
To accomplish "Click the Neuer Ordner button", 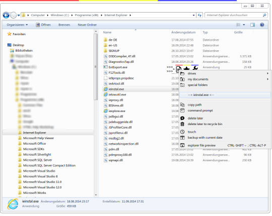I will click(x=87, y=25).
